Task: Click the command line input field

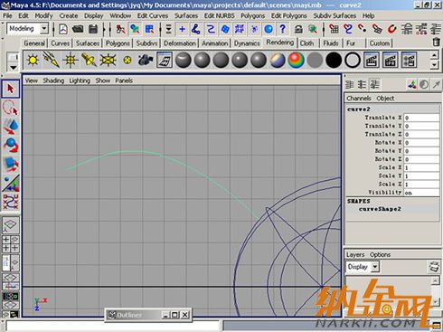Action: click(x=112, y=326)
